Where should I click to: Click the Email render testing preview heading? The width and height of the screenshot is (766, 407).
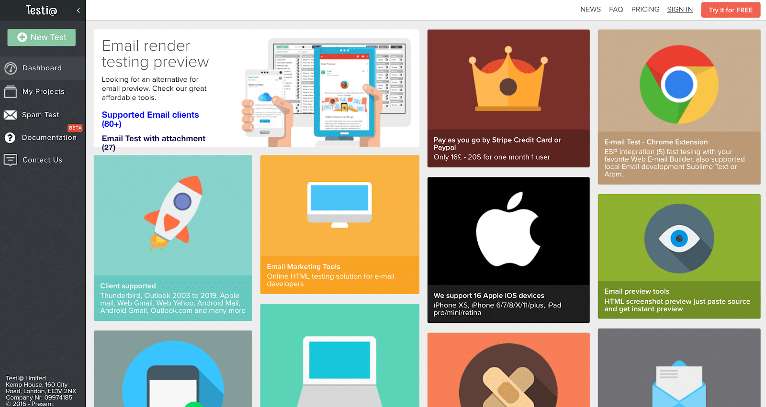[x=155, y=54]
